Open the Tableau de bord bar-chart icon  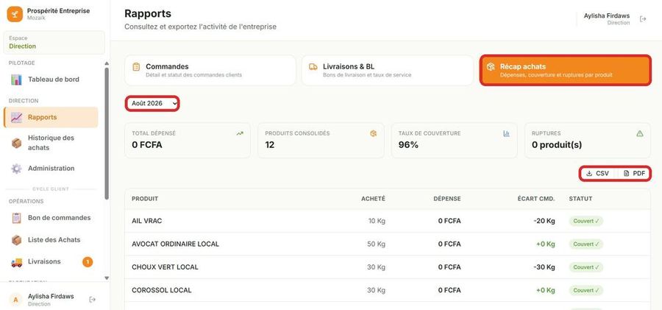16,80
